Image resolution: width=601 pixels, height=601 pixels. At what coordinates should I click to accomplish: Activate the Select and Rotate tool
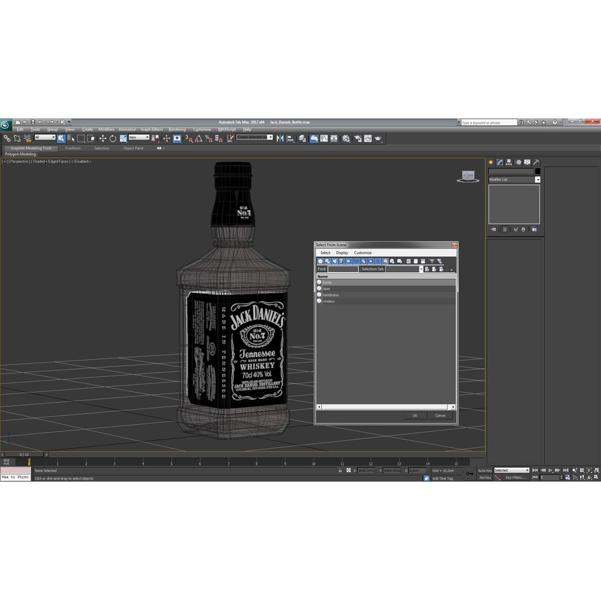coord(112,139)
